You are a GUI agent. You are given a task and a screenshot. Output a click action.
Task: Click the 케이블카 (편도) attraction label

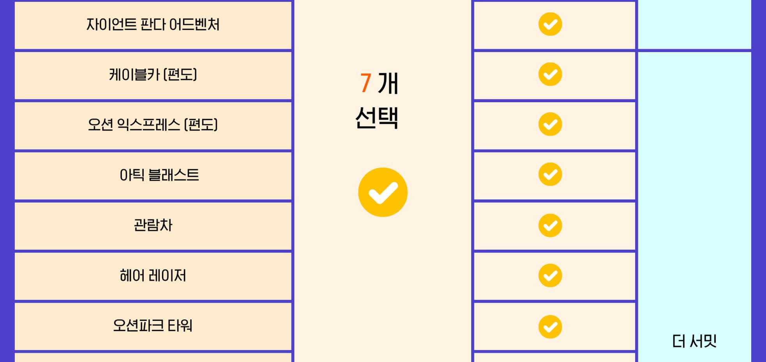[153, 75]
